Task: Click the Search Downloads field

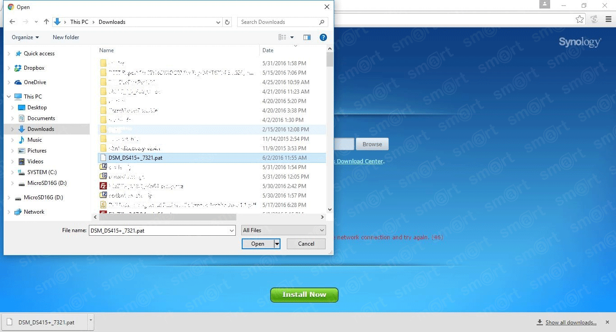Action: [277, 22]
